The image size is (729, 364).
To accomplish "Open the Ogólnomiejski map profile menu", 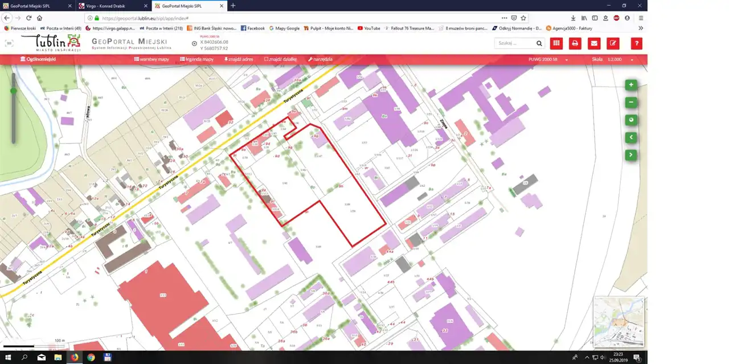I will [x=38, y=59].
